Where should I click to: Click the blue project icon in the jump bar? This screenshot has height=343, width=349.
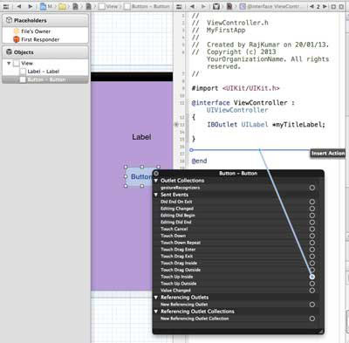[43, 6]
